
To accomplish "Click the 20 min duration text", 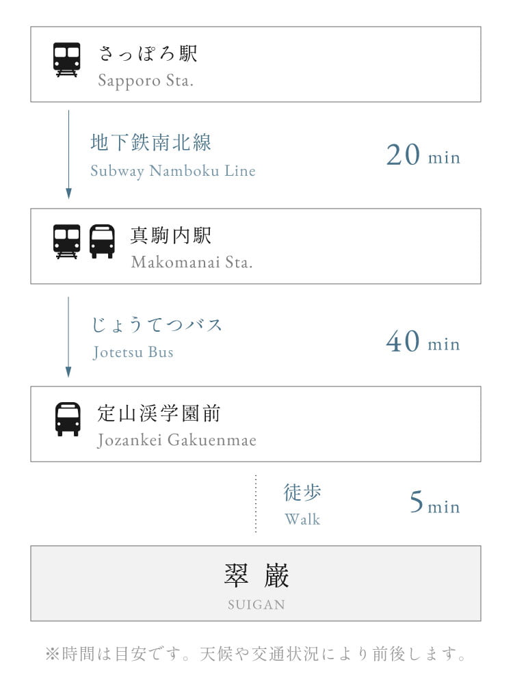I will pos(423,155).
